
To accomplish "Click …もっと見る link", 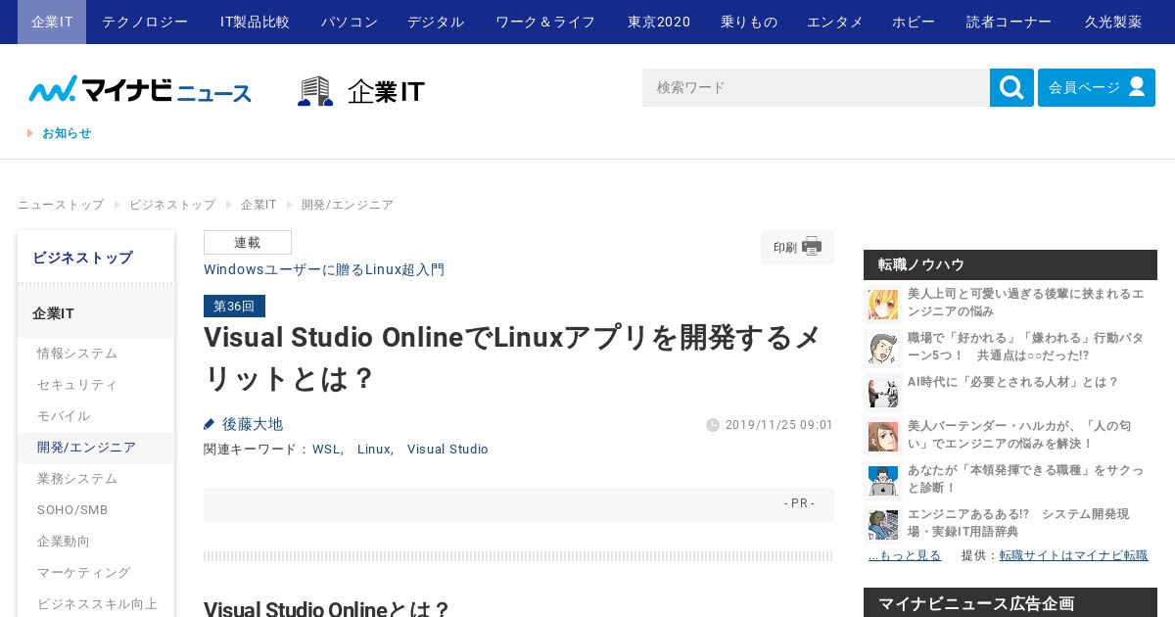I will tap(905, 555).
